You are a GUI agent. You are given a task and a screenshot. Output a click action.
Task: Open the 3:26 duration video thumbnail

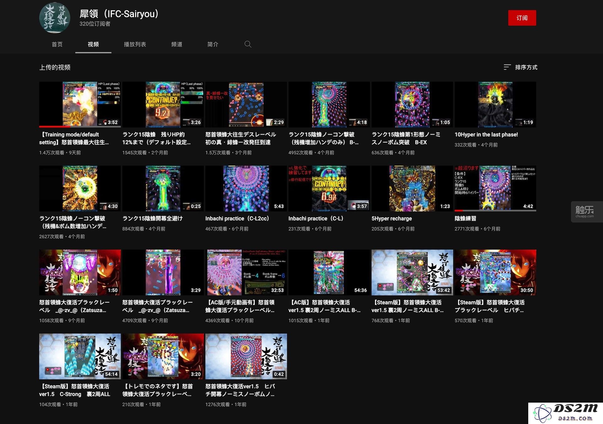pos(163,104)
